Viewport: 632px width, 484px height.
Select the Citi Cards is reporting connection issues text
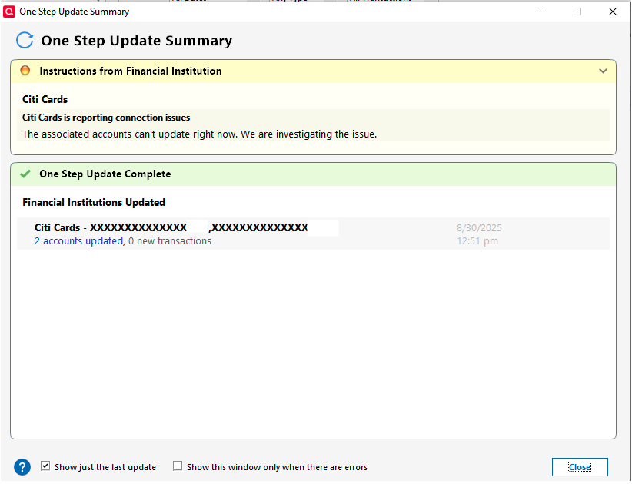point(106,118)
